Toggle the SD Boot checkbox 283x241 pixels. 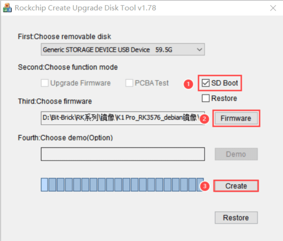pos(206,83)
